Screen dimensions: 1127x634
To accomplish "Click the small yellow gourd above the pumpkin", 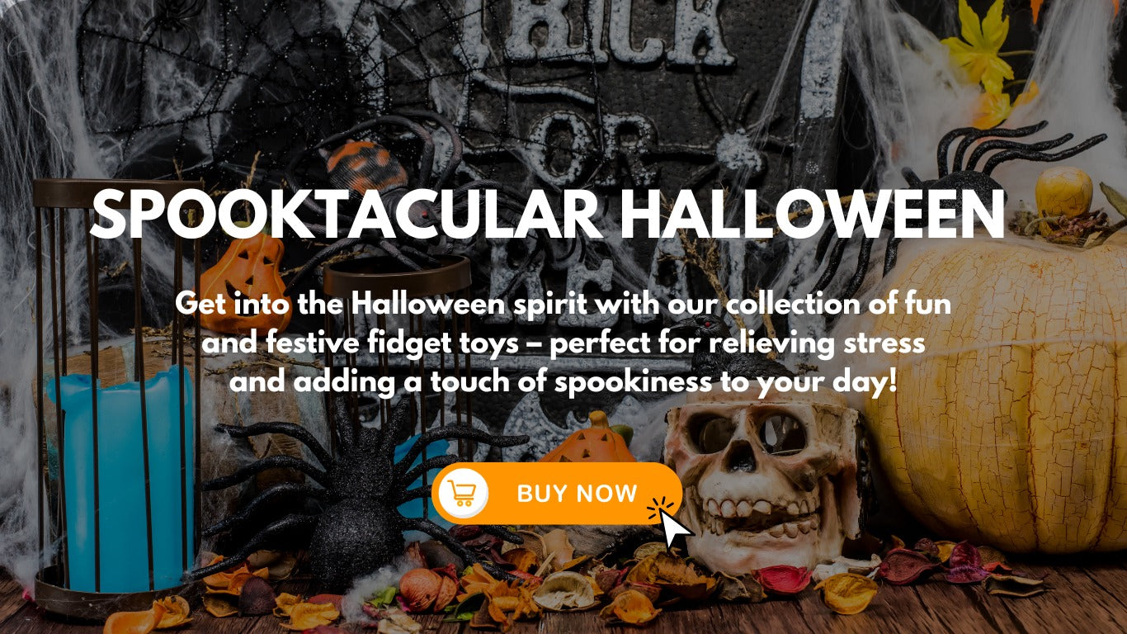I will [x=1063, y=192].
